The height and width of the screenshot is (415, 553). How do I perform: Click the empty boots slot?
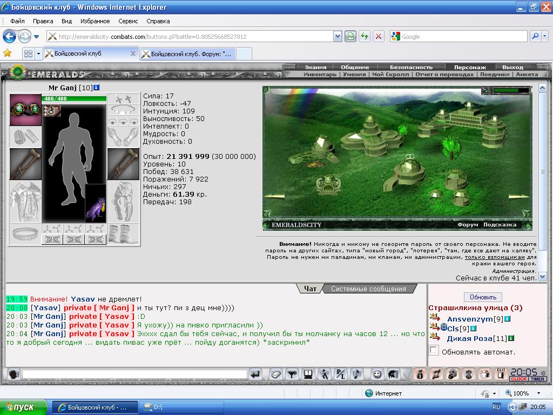[x=124, y=234]
